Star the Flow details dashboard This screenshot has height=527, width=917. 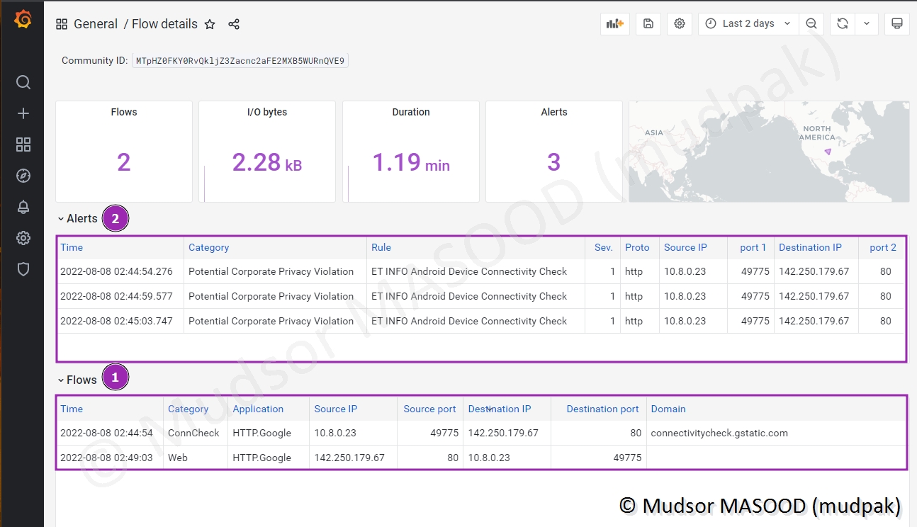point(210,24)
